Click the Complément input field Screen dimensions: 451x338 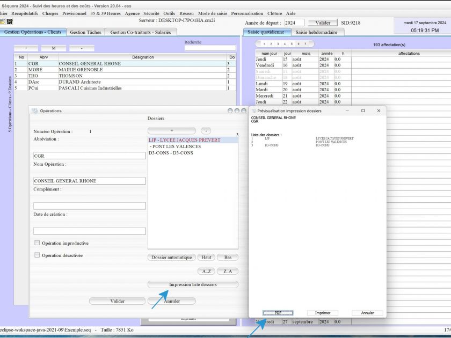pos(90,206)
